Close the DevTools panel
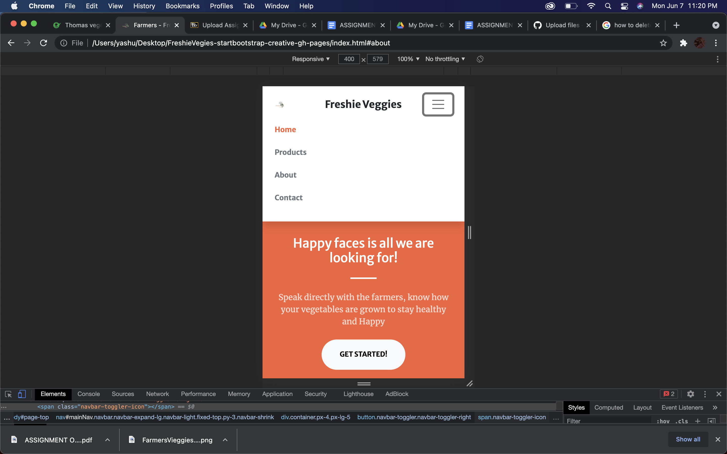 tap(719, 394)
